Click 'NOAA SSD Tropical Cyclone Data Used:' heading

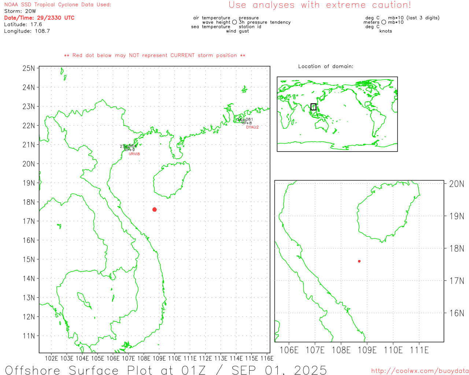(58, 5)
